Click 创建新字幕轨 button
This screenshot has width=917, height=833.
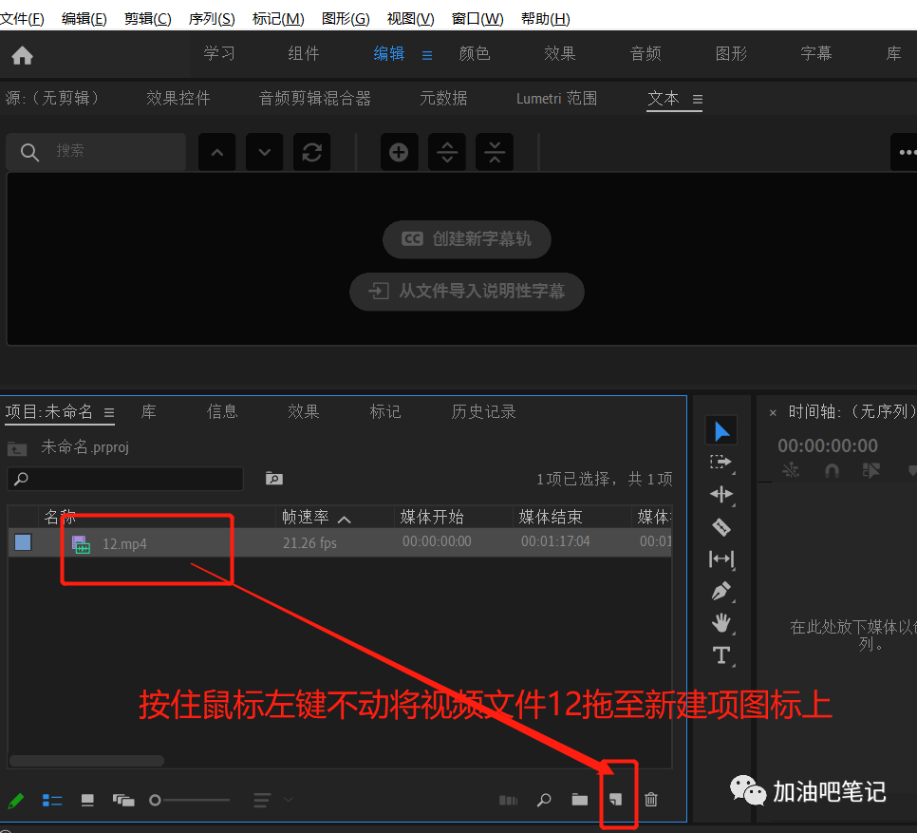(x=467, y=239)
